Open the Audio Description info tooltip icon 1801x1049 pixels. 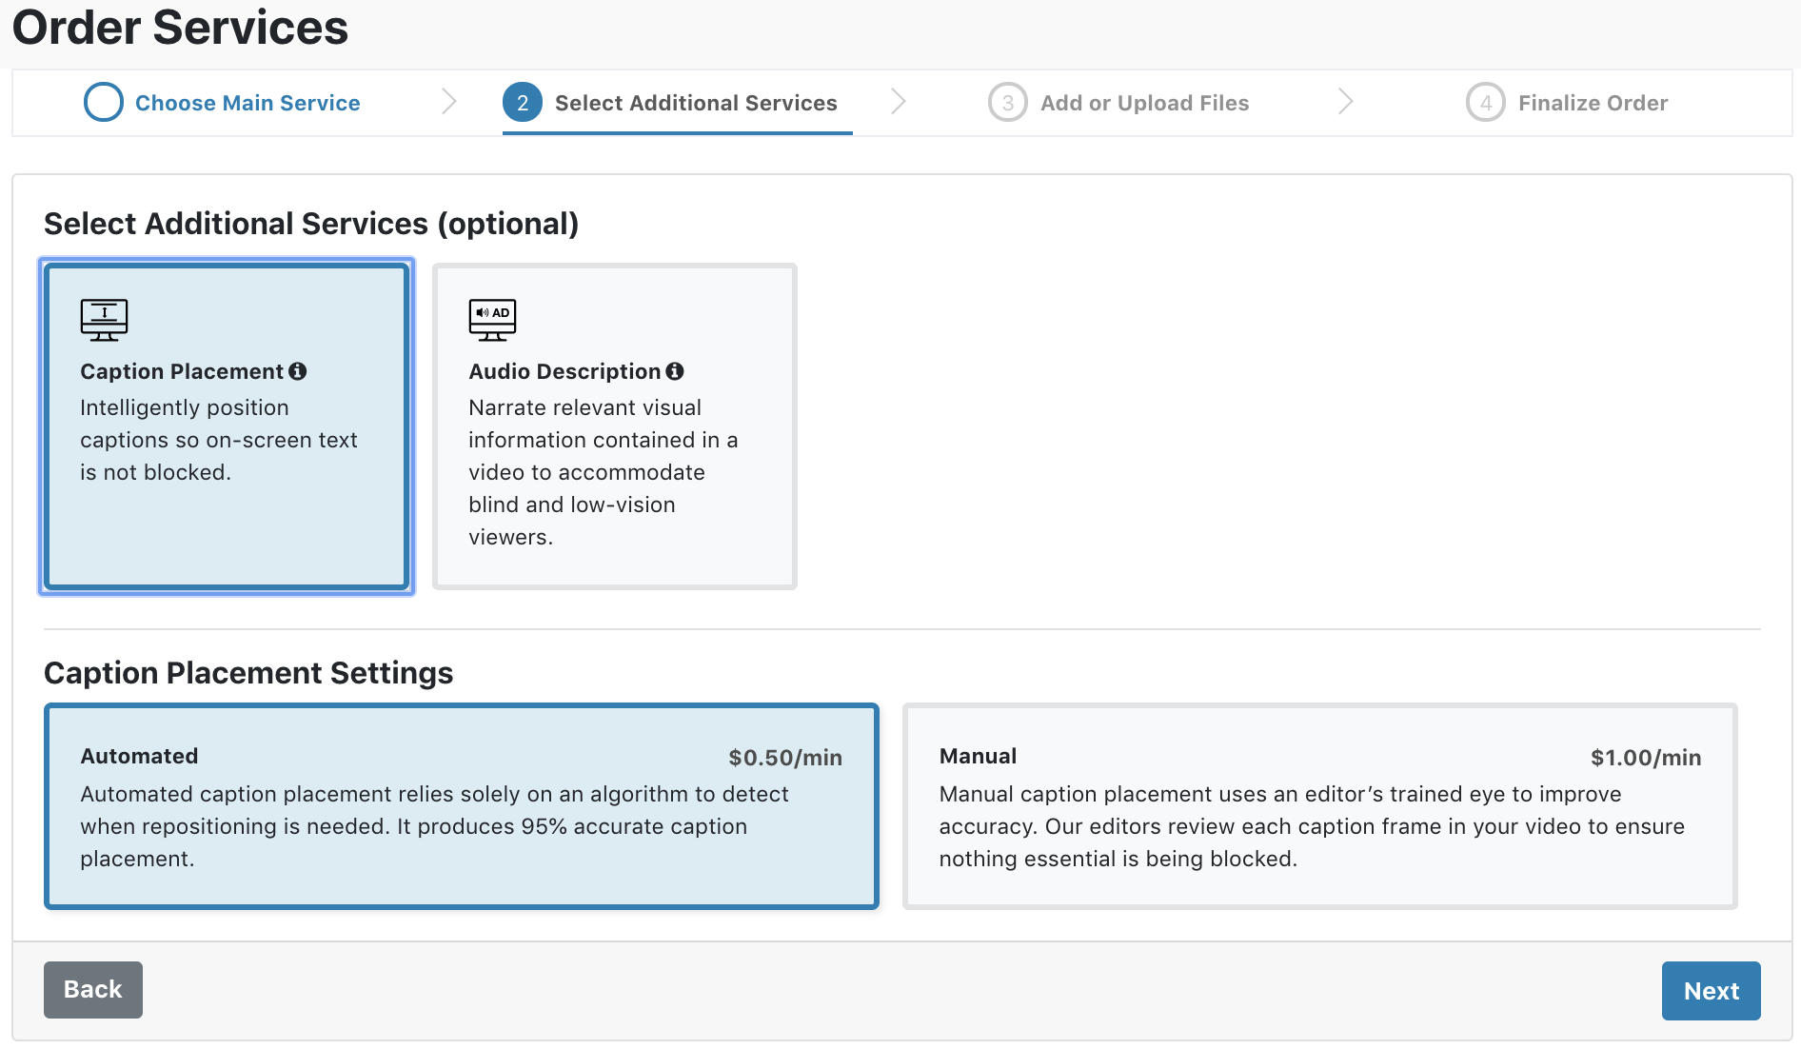[x=675, y=371]
